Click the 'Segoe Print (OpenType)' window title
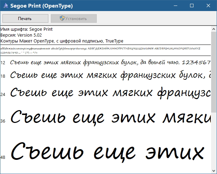This screenshot has height=174, width=217. (x=41, y=6)
